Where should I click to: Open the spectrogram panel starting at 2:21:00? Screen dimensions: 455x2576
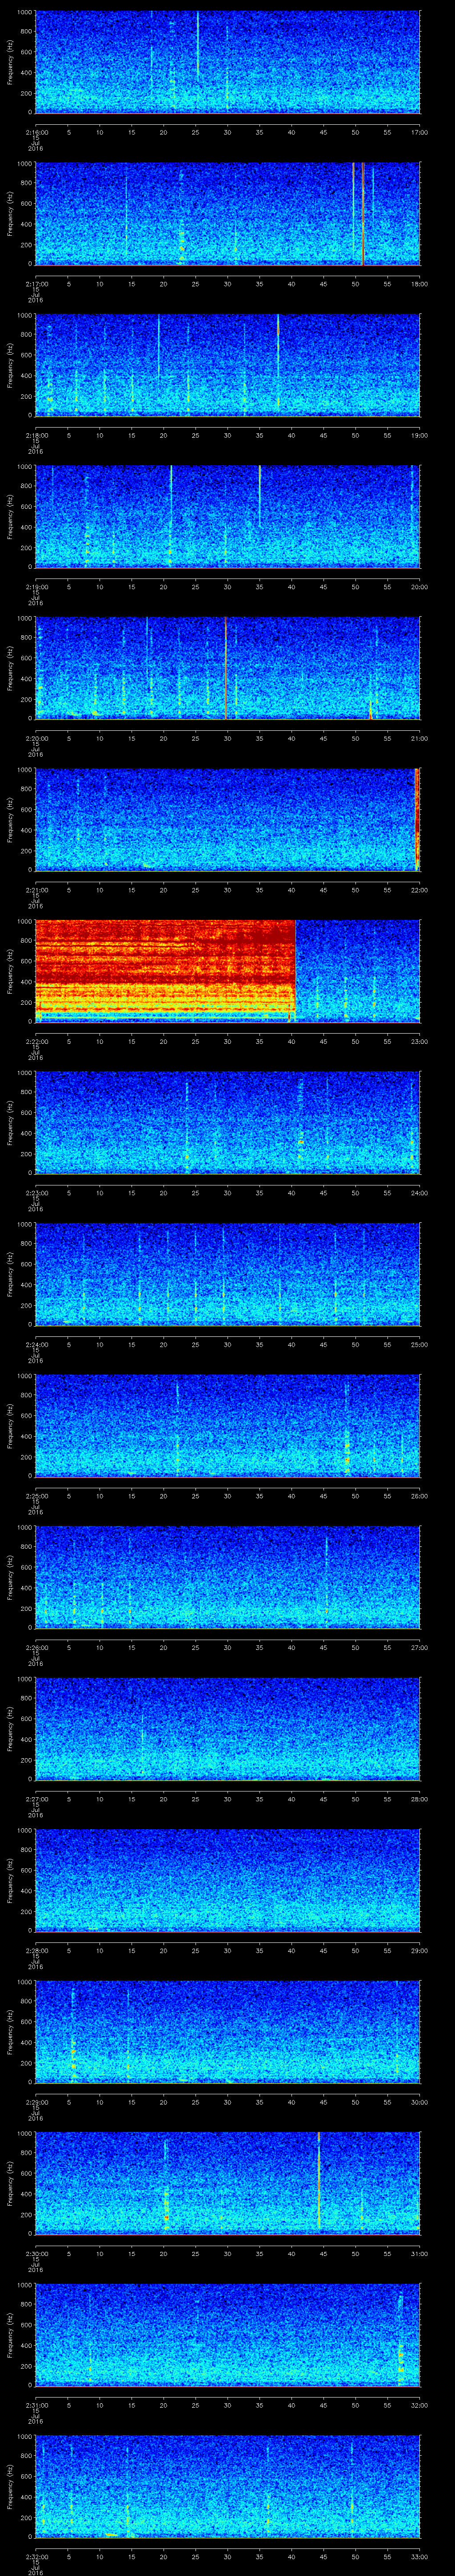[227, 819]
